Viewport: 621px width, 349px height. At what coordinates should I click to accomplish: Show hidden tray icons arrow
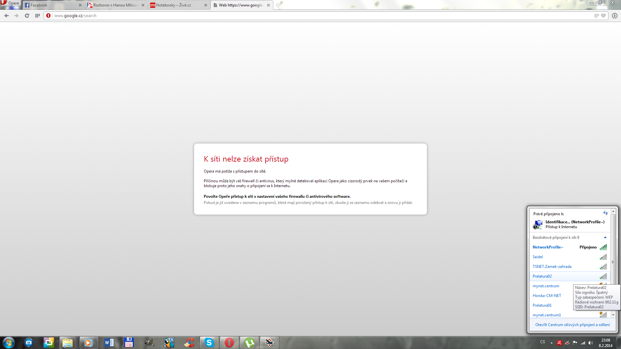[x=551, y=343]
